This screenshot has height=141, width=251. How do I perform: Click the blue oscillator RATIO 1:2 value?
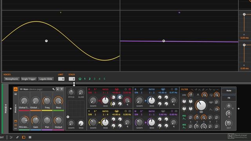click(x=152, y=92)
